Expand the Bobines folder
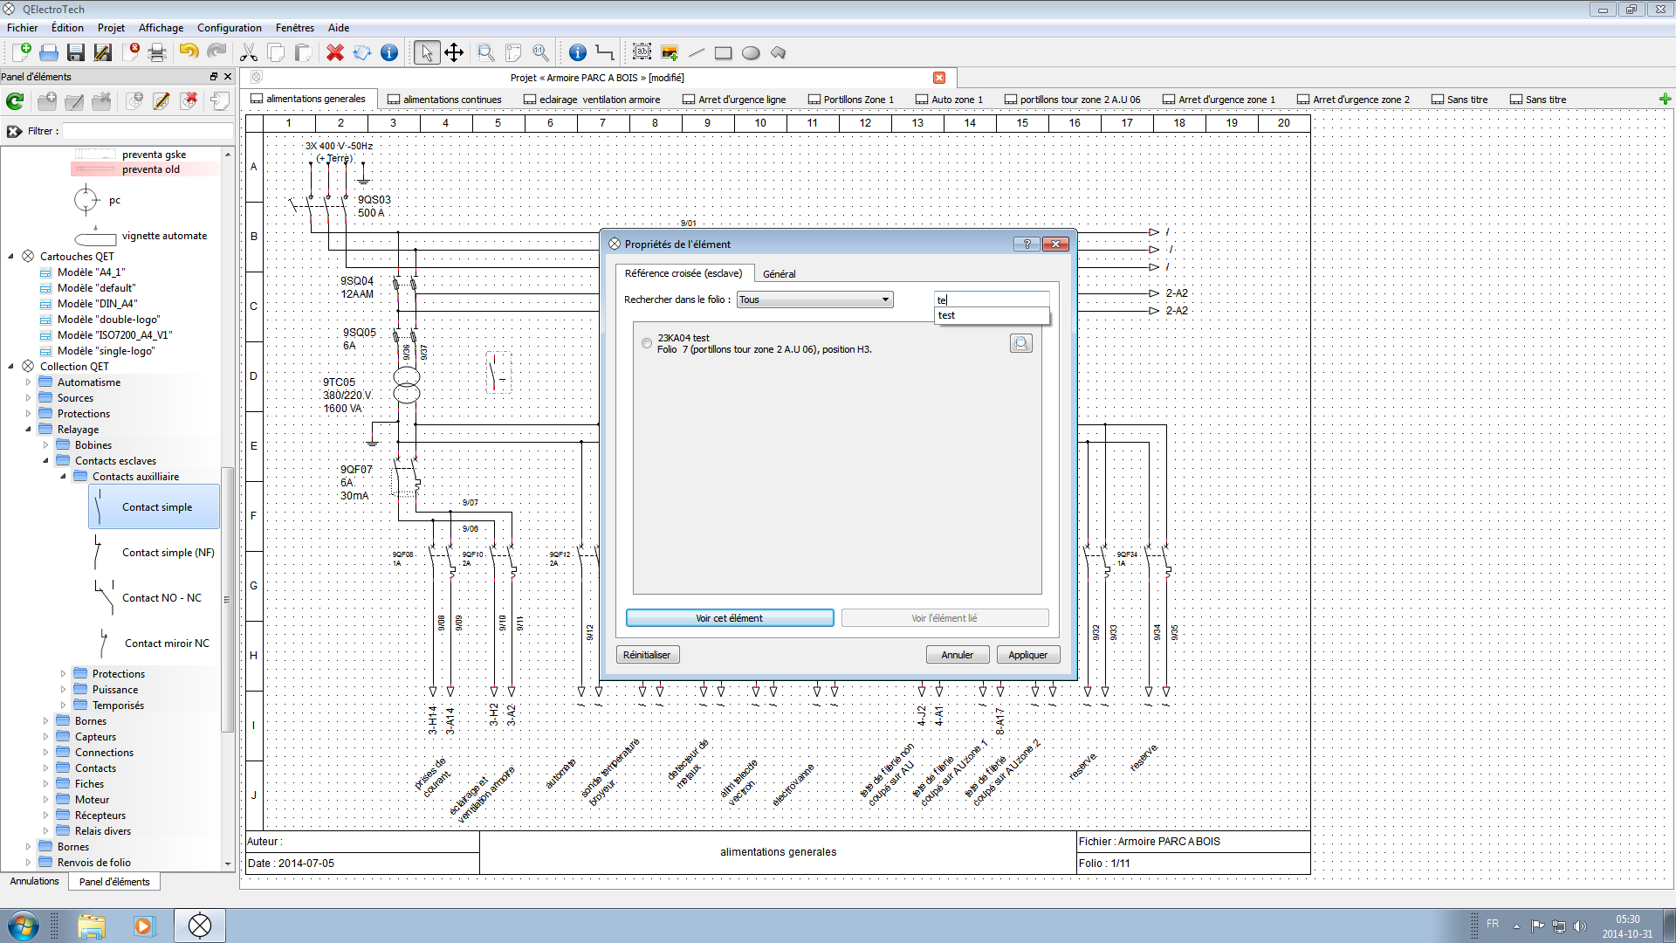 [46, 445]
